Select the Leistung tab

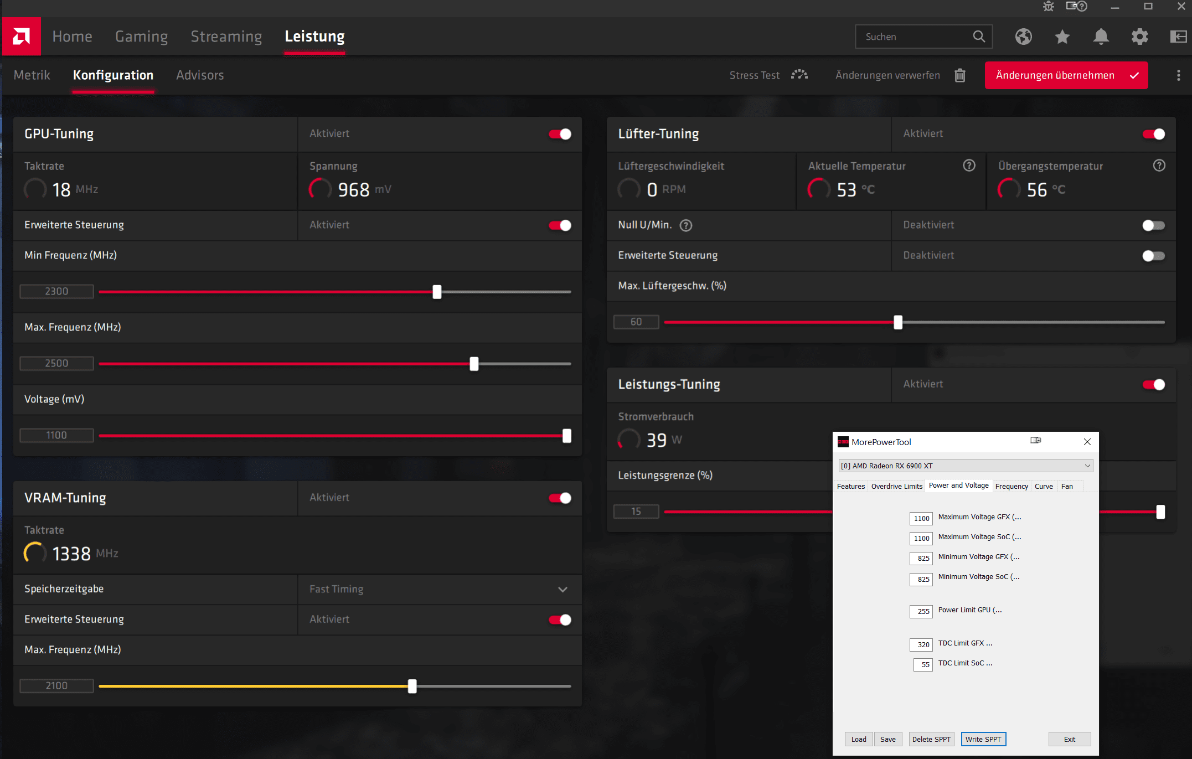(314, 37)
